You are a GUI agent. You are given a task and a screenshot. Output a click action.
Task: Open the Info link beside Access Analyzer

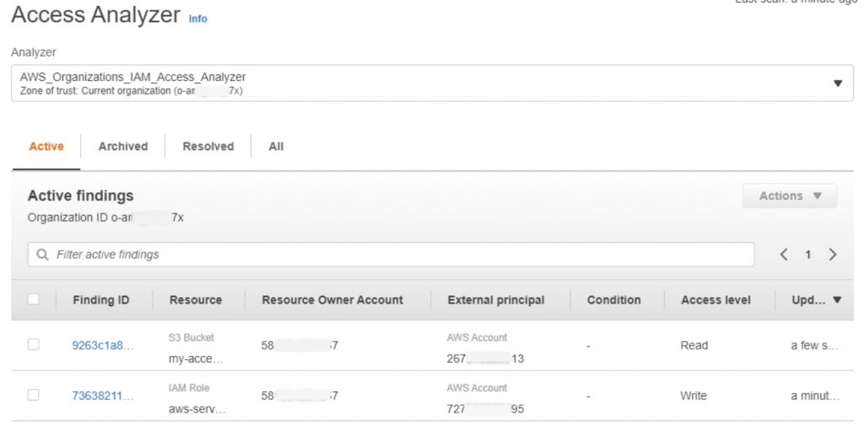coord(197,19)
